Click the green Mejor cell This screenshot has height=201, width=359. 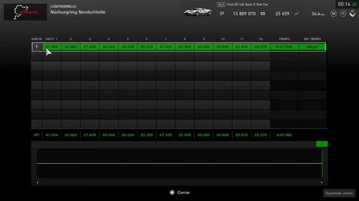[x=312, y=47]
